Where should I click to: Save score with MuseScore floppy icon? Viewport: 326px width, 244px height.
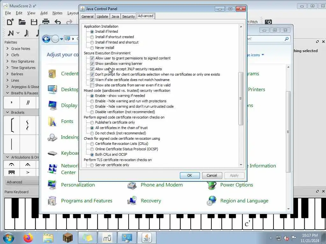(34, 22)
